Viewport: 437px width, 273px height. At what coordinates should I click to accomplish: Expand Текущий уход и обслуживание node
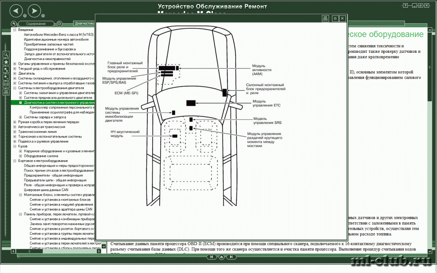[x=15, y=68]
